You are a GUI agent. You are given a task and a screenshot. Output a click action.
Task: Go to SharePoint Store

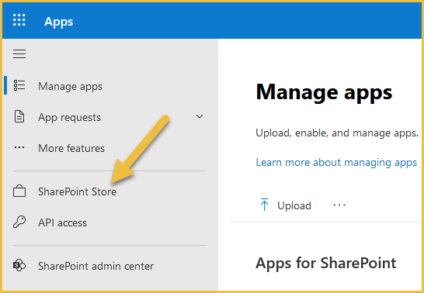[105, 191]
